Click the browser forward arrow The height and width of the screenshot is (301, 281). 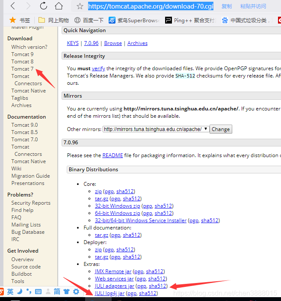tap(28, 6)
